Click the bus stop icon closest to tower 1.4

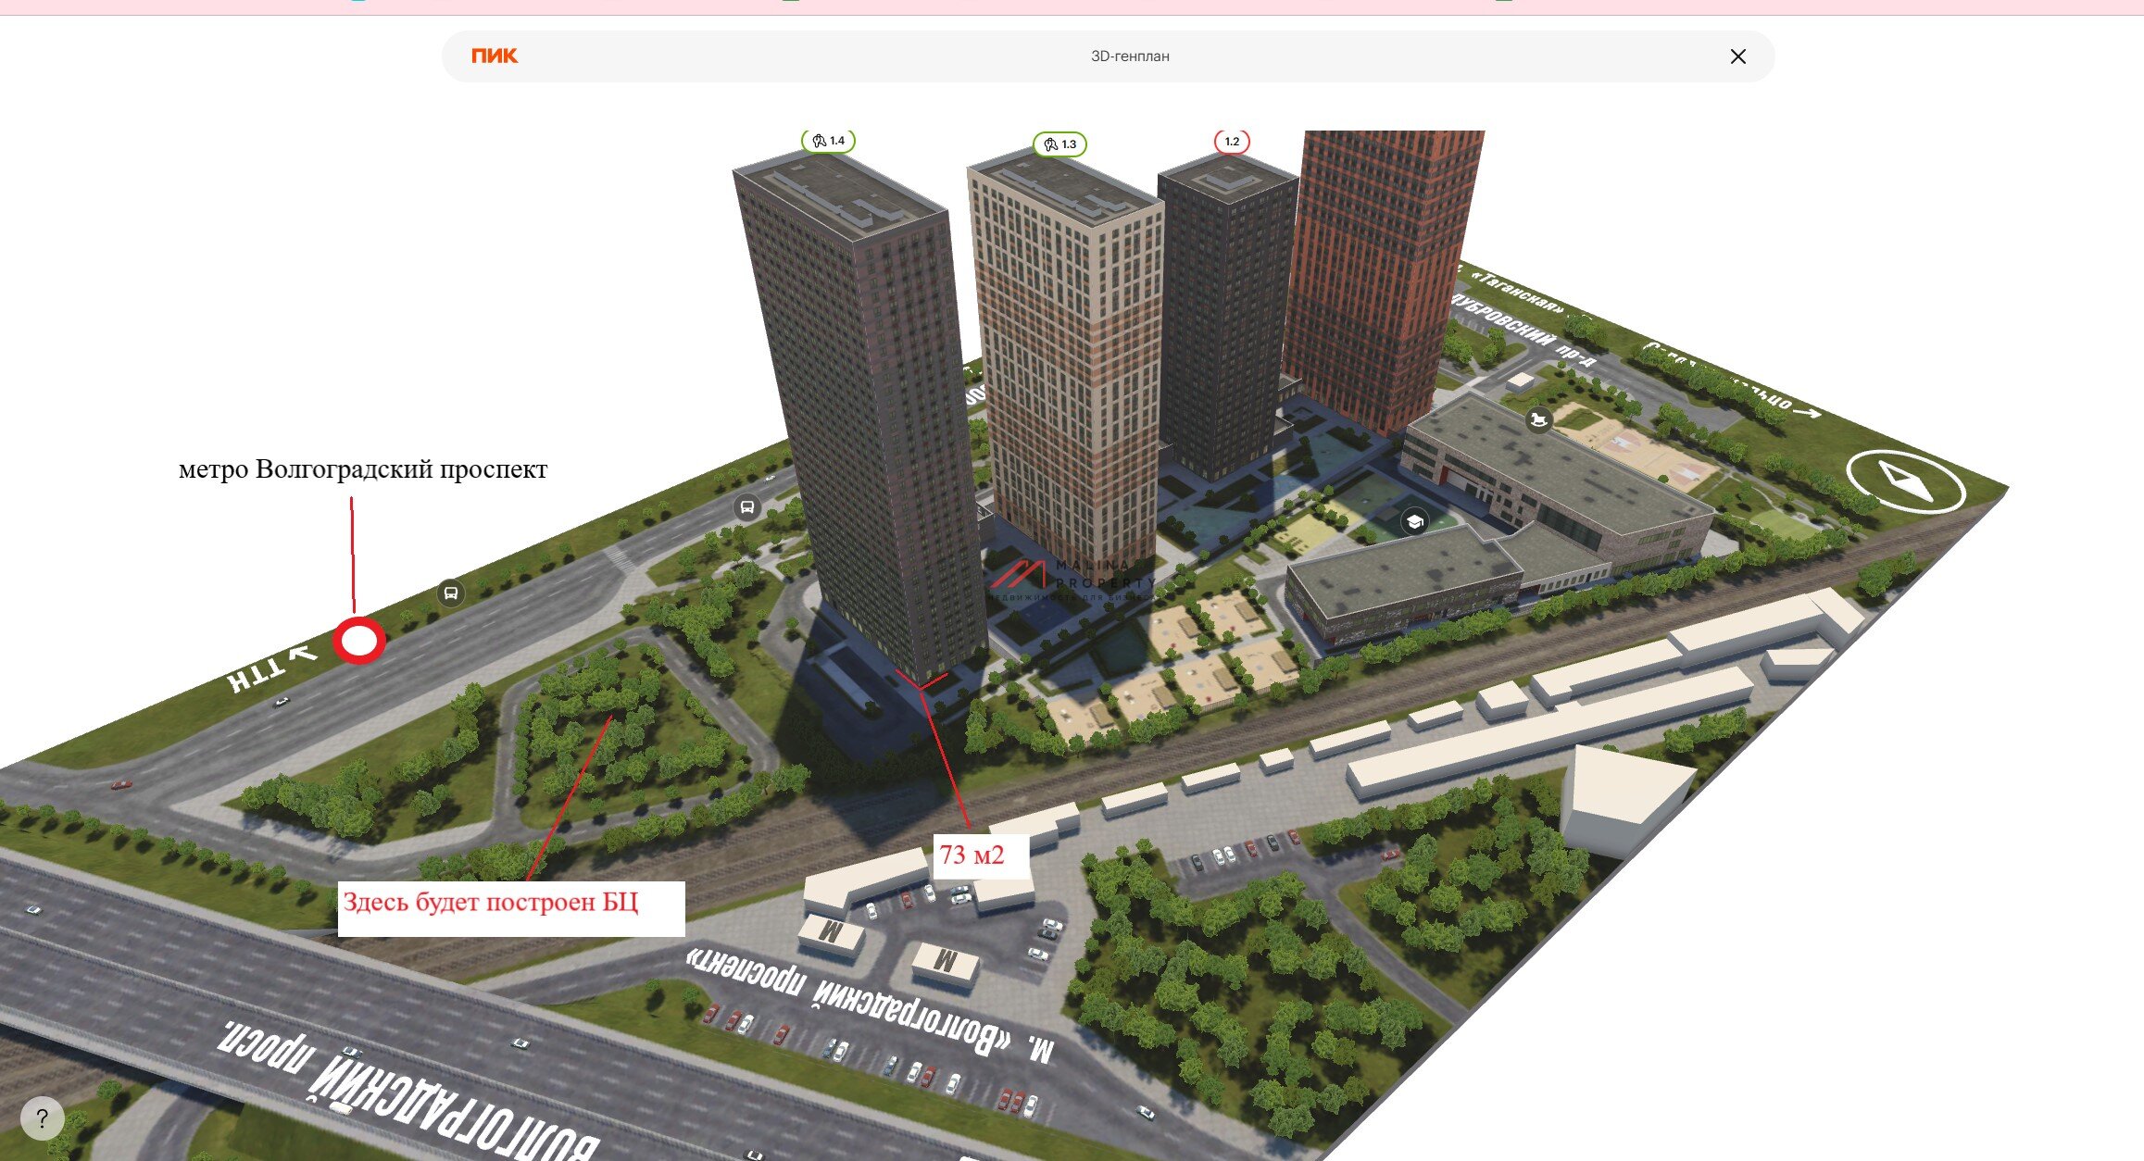click(x=746, y=507)
